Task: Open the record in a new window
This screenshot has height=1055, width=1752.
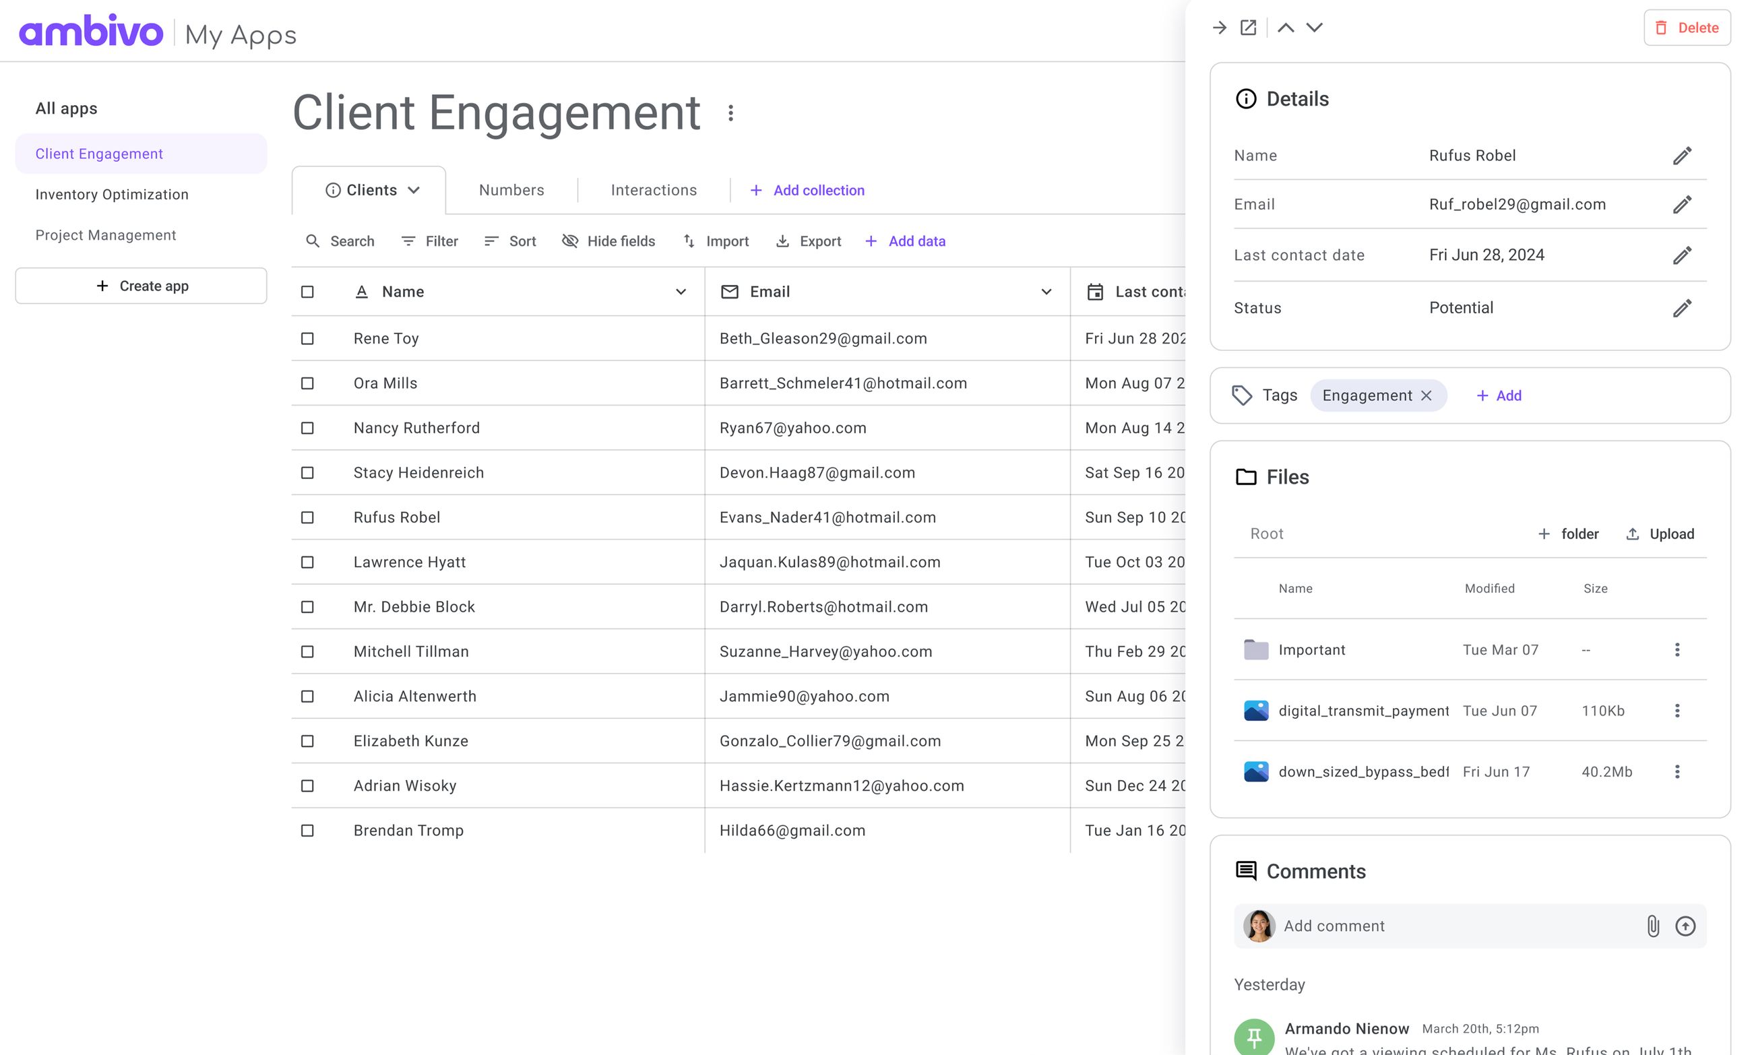Action: pos(1249,28)
